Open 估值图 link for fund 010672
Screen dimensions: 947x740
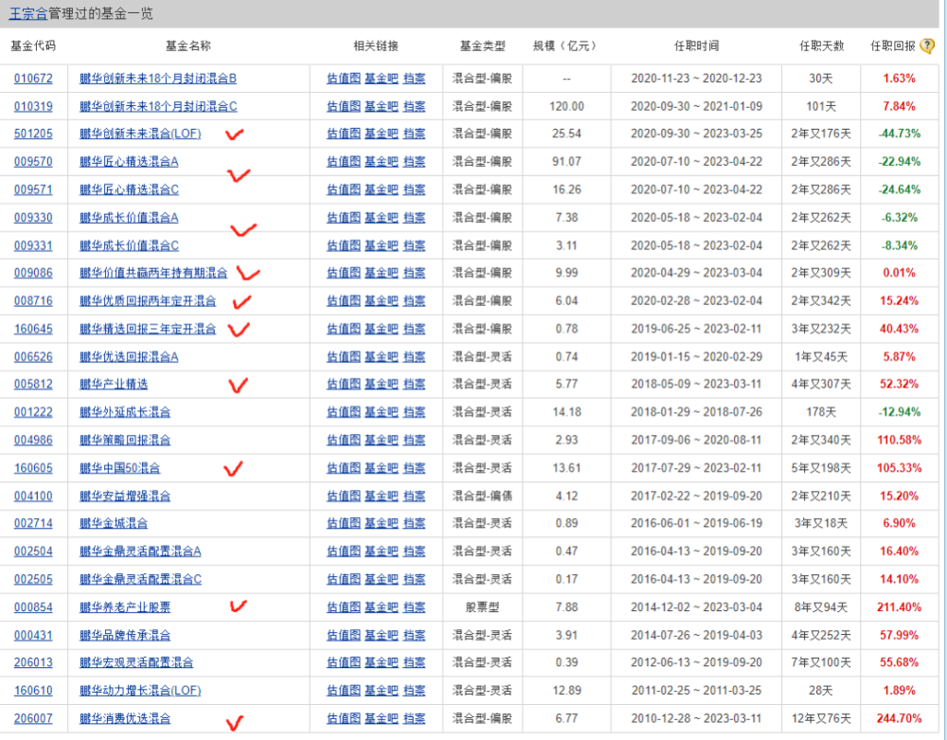click(x=344, y=79)
